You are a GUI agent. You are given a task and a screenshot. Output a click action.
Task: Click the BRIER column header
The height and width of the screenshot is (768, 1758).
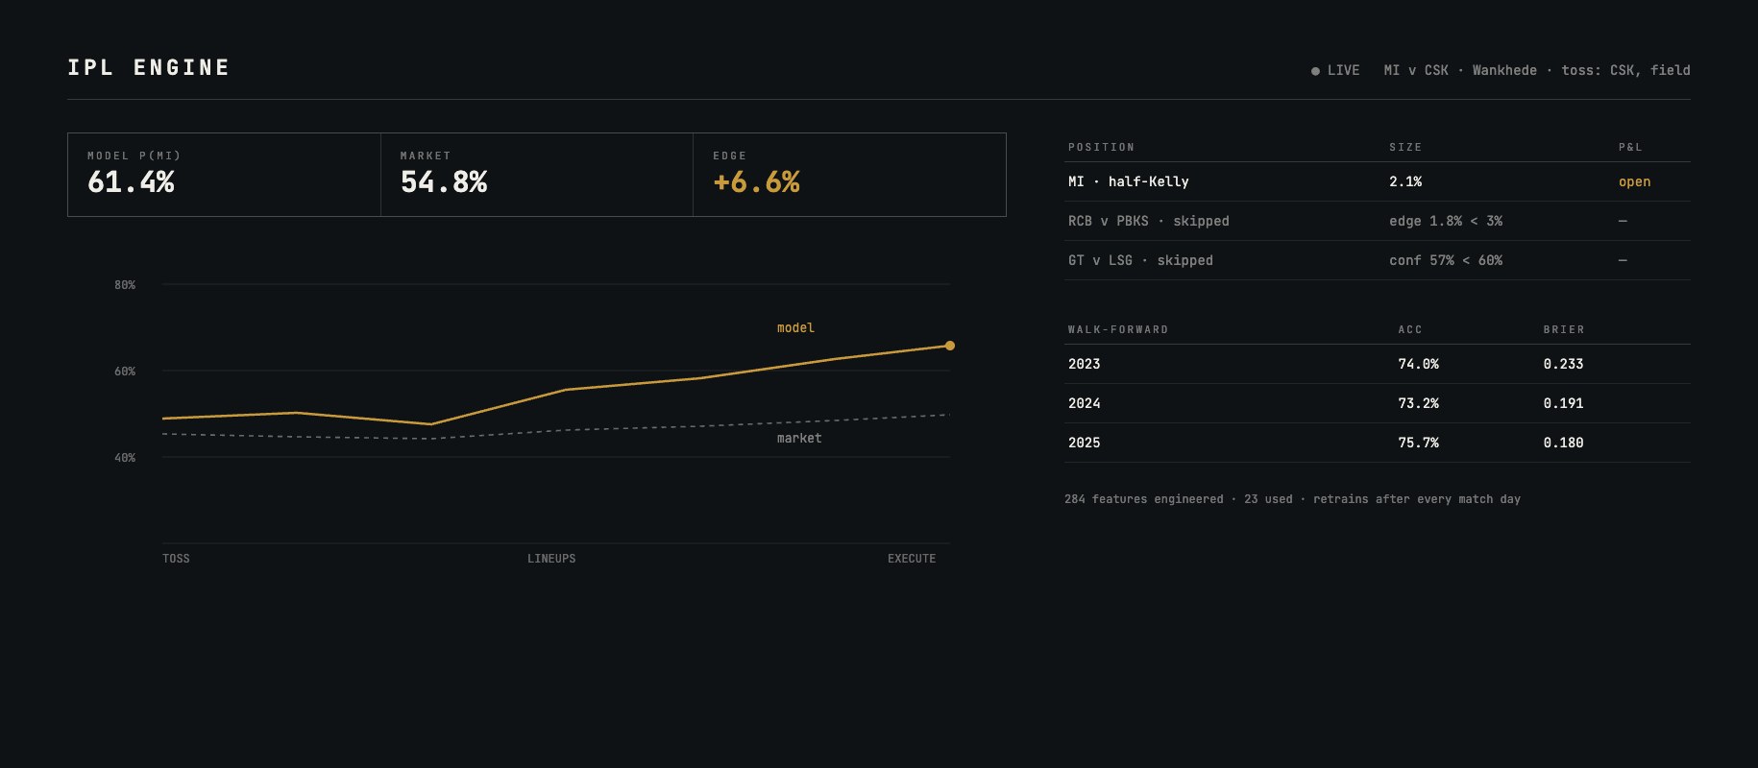click(x=1564, y=329)
